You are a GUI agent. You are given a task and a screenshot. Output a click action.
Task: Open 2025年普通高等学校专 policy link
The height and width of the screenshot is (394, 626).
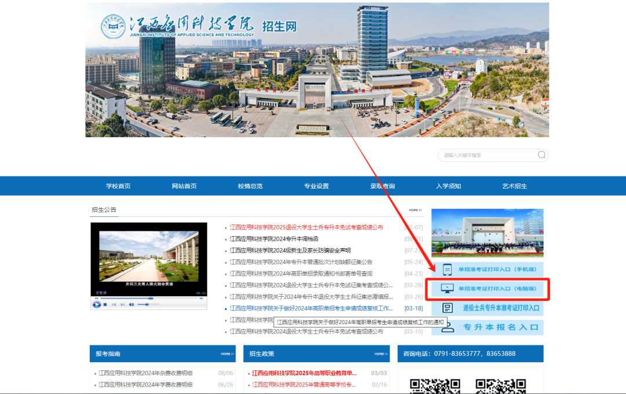303,384
